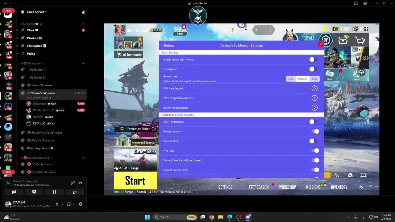Toggle Current Download/Upload Speed switch

pos(315,160)
